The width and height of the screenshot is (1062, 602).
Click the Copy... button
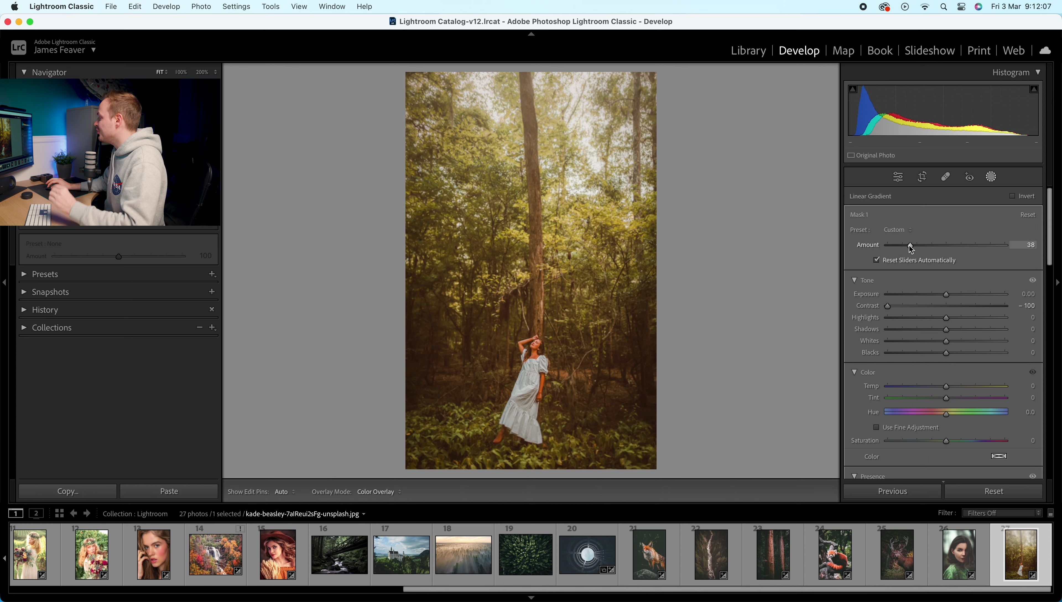(x=68, y=491)
